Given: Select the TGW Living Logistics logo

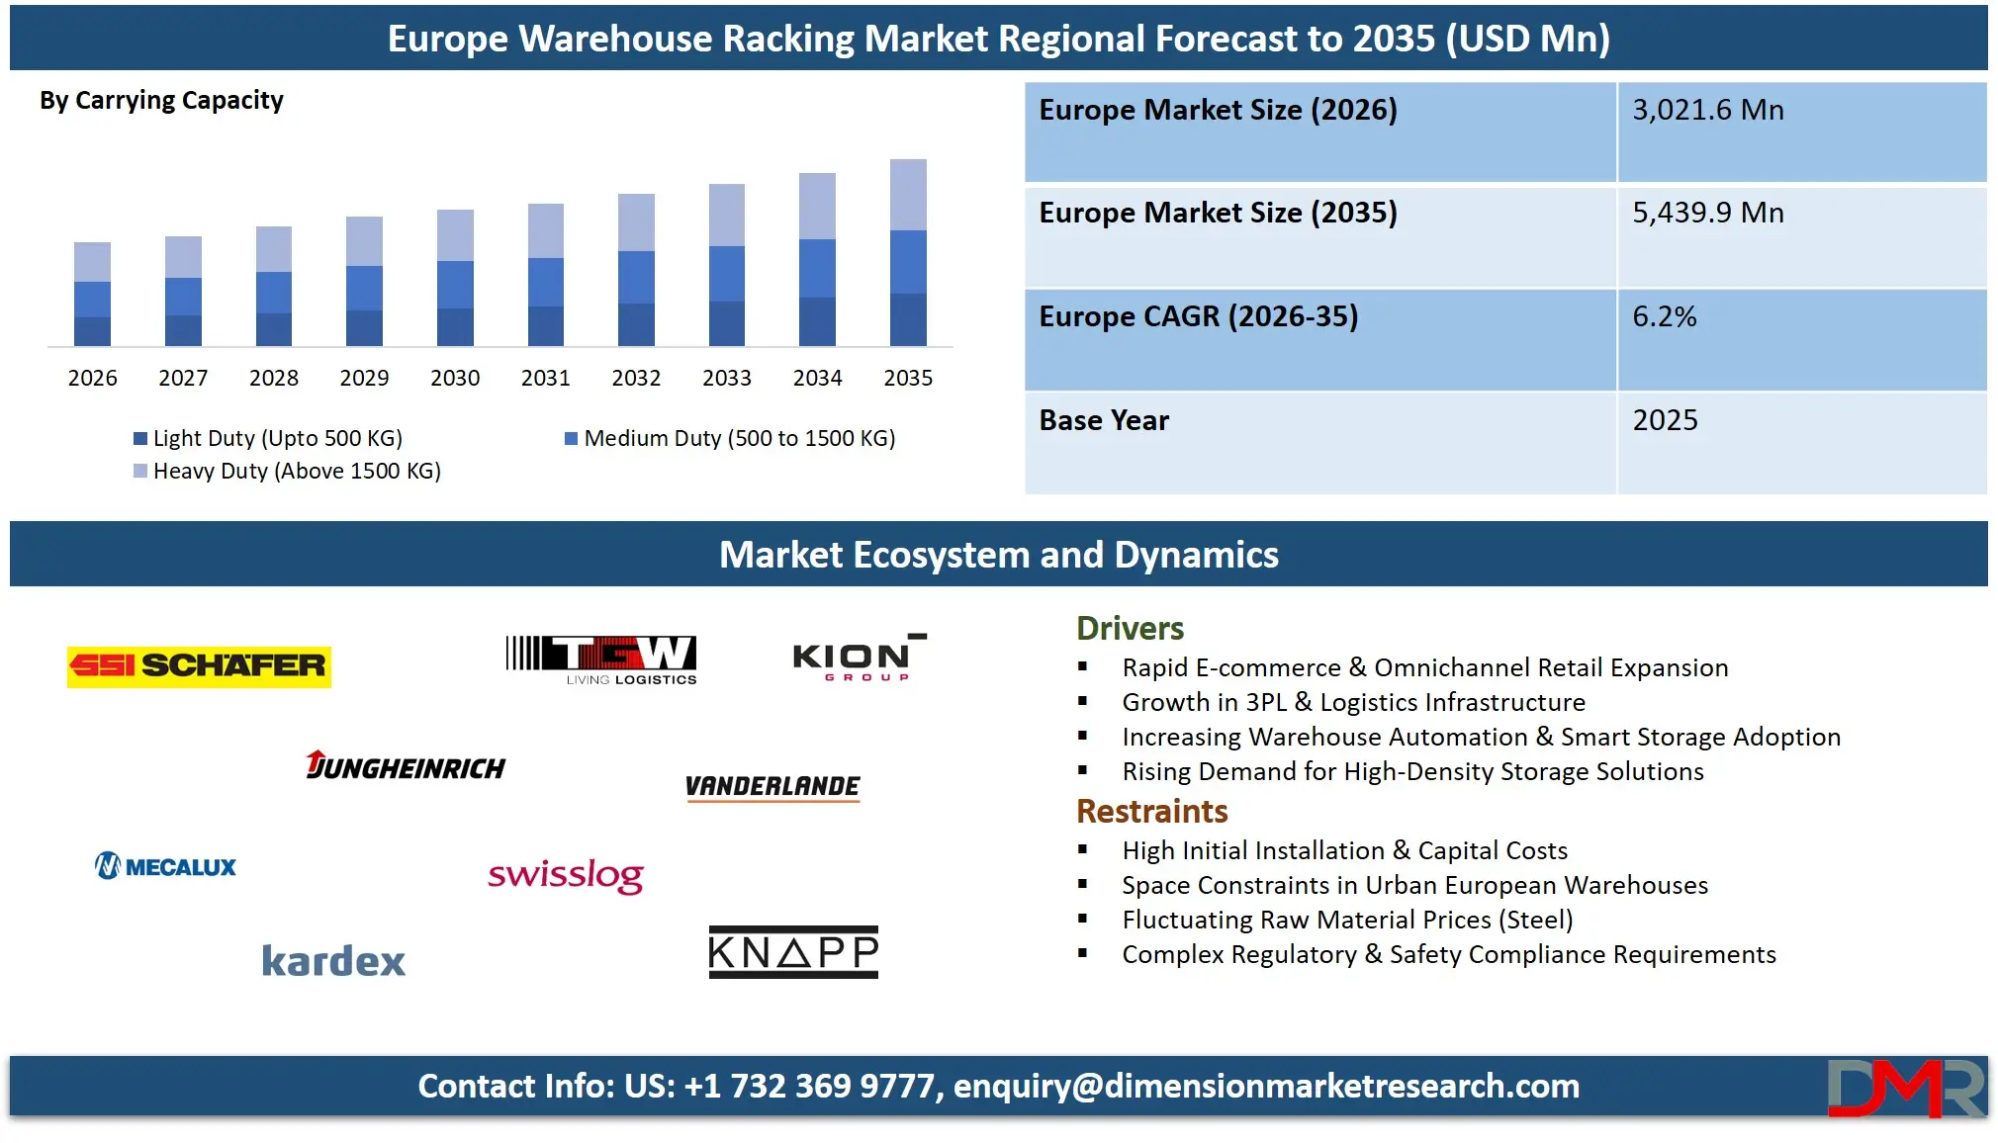Looking at the screenshot, I should click(x=600, y=657).
